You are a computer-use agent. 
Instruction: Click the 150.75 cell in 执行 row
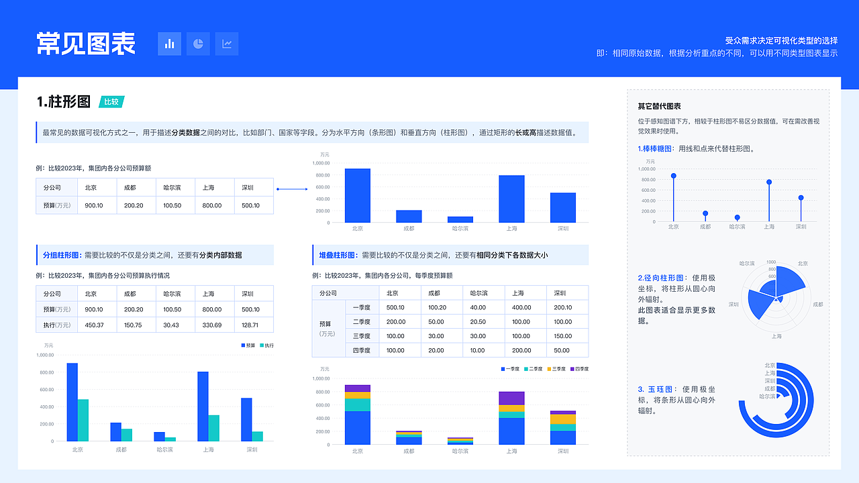click(136, 325)
